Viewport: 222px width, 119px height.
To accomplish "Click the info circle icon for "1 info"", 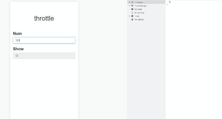I will [132, 16].
